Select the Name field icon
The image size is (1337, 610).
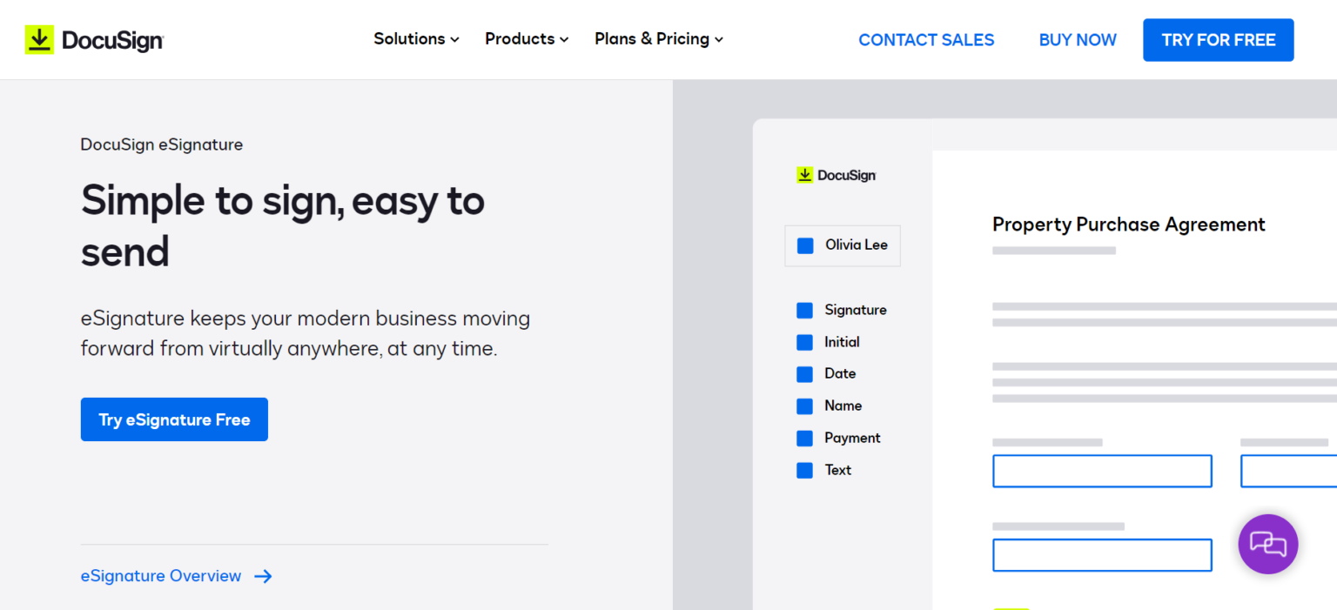click(x=804, y=406)
